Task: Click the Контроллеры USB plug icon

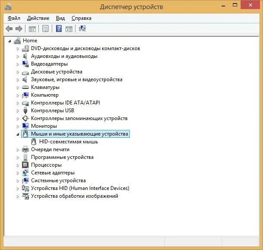Action: (25, 111)
